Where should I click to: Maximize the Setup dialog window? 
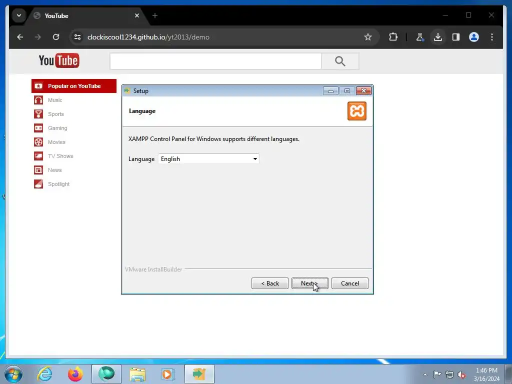347,91
